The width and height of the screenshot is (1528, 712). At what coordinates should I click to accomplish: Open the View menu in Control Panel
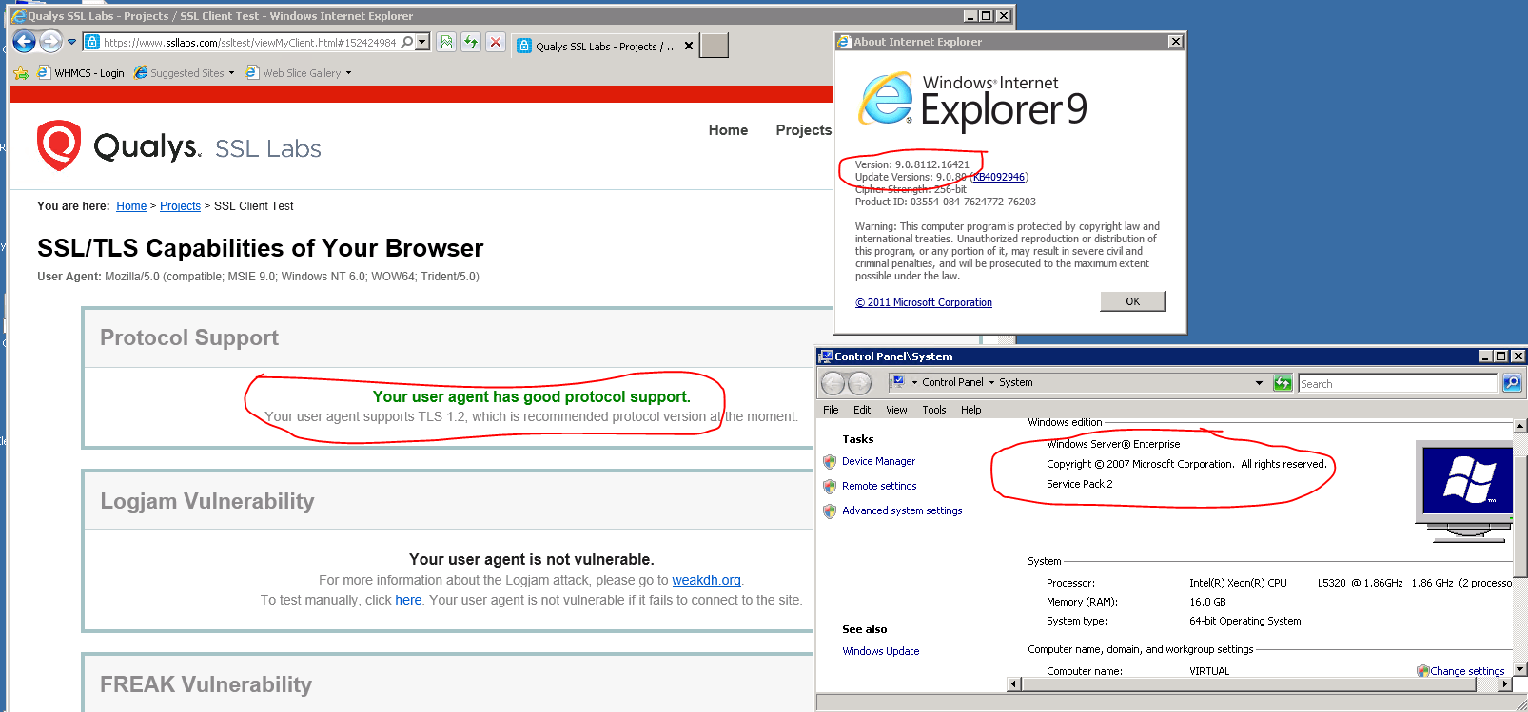tap(896, 410)
